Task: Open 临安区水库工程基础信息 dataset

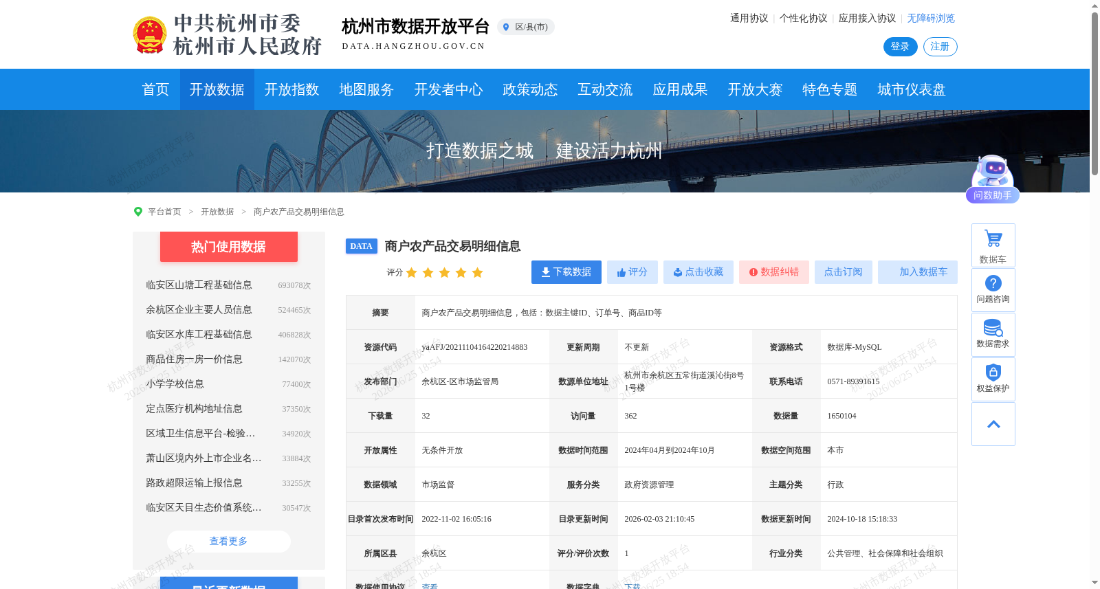Action: tap(199, 335)
